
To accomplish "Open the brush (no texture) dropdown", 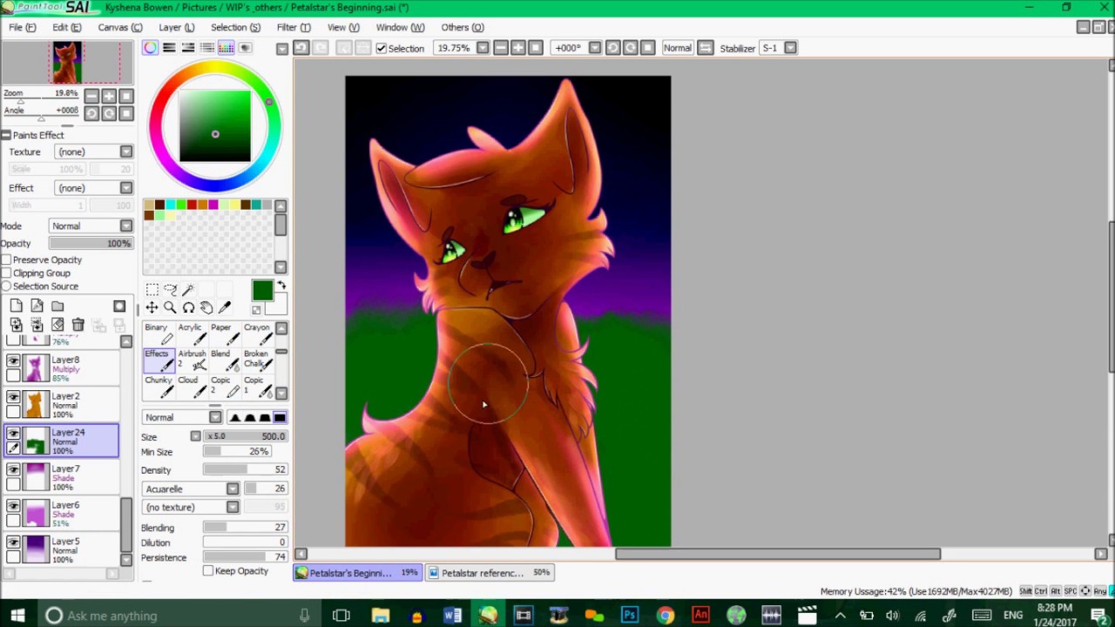I will (x=191, y=507).
